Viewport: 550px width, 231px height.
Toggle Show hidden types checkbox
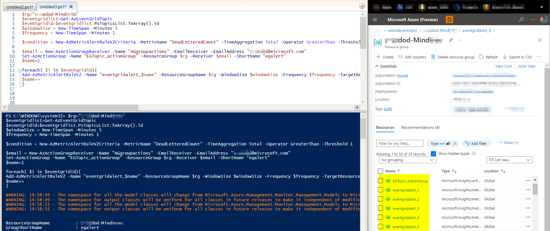433,153
